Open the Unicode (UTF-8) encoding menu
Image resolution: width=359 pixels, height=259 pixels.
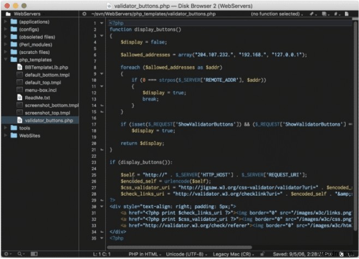coord(186,254)
